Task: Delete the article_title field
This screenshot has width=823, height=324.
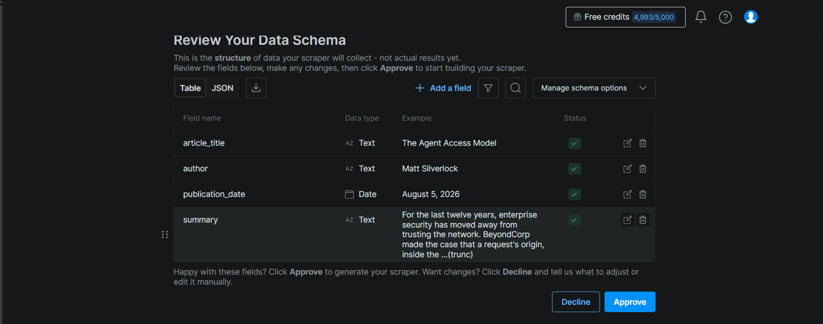Action: [x=643, y=143]
